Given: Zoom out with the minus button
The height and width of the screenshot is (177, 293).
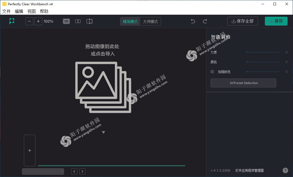Looking at the screenshot, I should pos(29,21).
